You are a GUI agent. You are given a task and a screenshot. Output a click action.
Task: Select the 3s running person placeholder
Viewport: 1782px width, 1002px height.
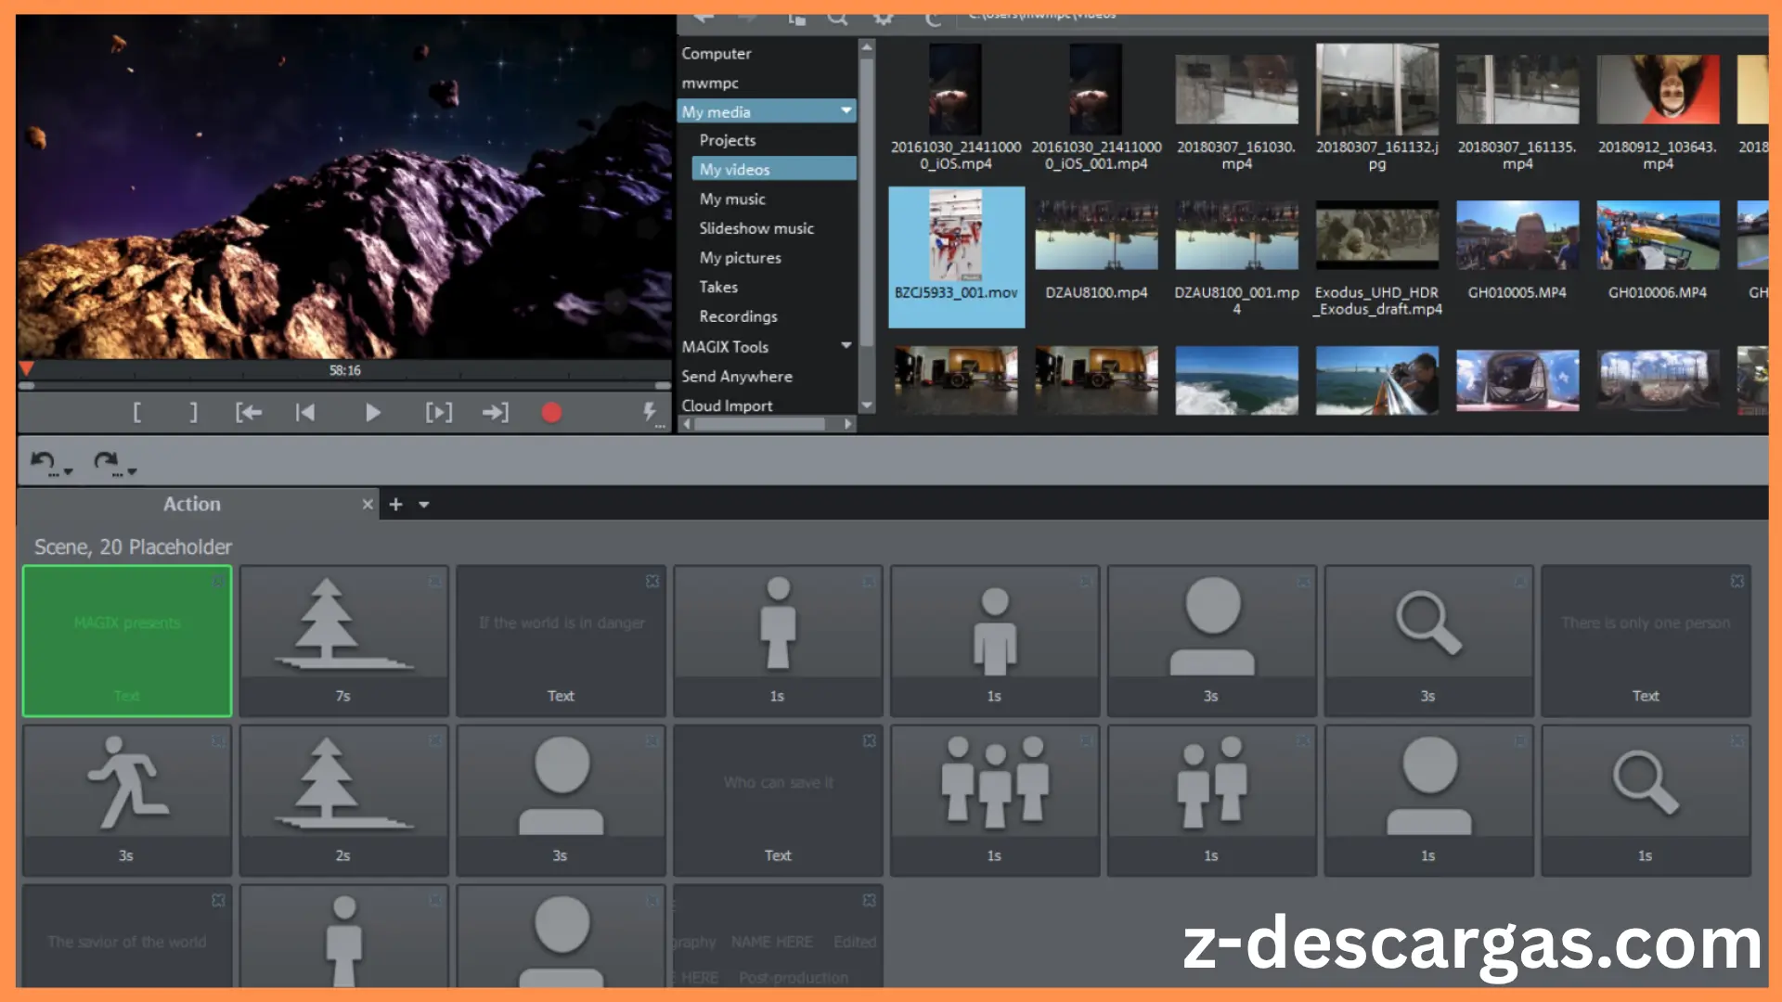pyautogui.click(x=127, y=800)
